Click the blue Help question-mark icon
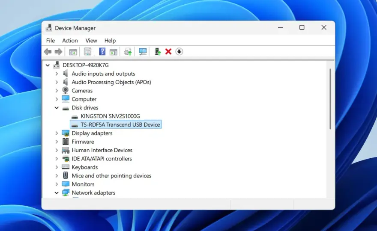The height and width of the screenshot is (231, 377). 102,51
